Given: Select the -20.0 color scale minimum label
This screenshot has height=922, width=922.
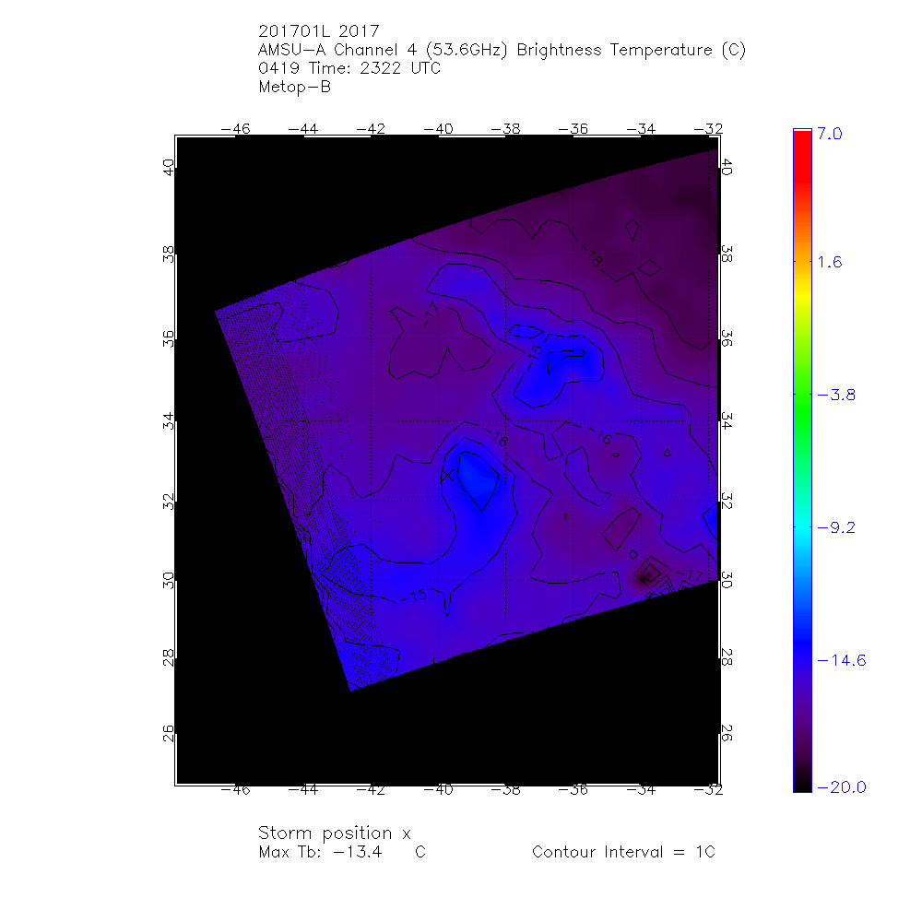Looking at the screenshot, I should click(x=841, y=786).
